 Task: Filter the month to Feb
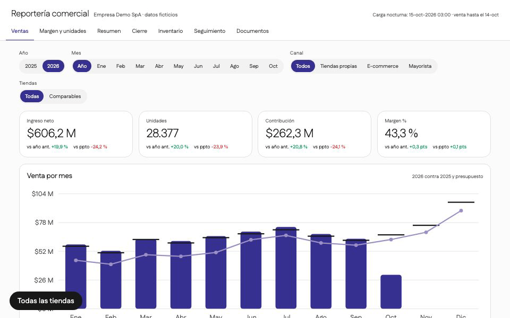(x=121, y=66)
